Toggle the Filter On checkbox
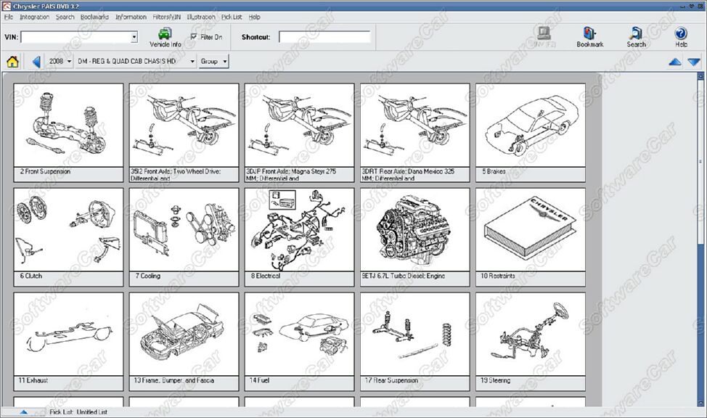707x418 pixels. point(194,36)
